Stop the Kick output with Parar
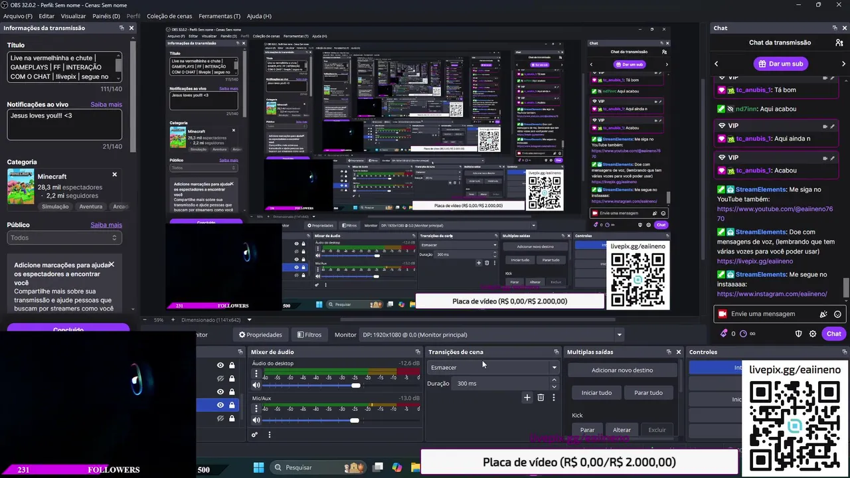Screen dimensions: 850x478 pyautogui.click(x=587, y=430)
